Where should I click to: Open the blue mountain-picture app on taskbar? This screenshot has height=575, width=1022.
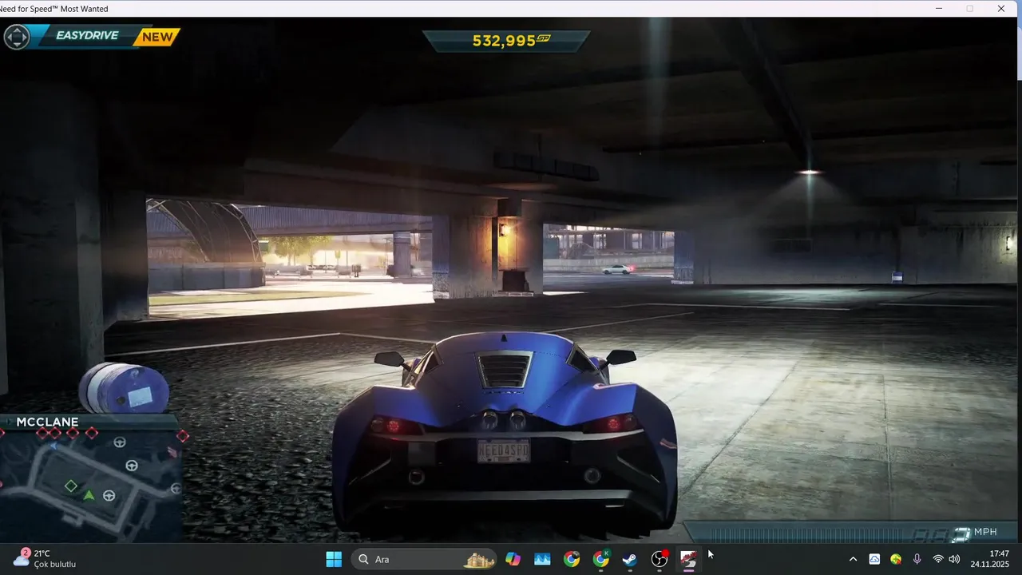click(x=542, y=559)
